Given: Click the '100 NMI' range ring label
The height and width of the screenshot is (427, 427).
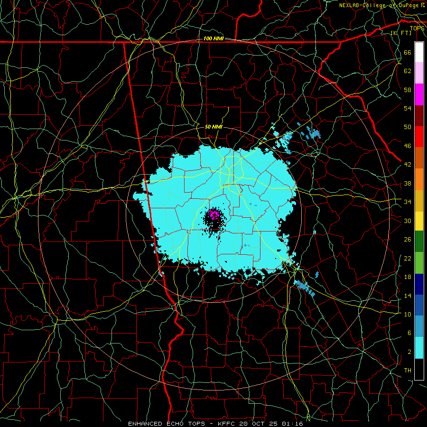Looking at the screenshot, I should (213, 39).
